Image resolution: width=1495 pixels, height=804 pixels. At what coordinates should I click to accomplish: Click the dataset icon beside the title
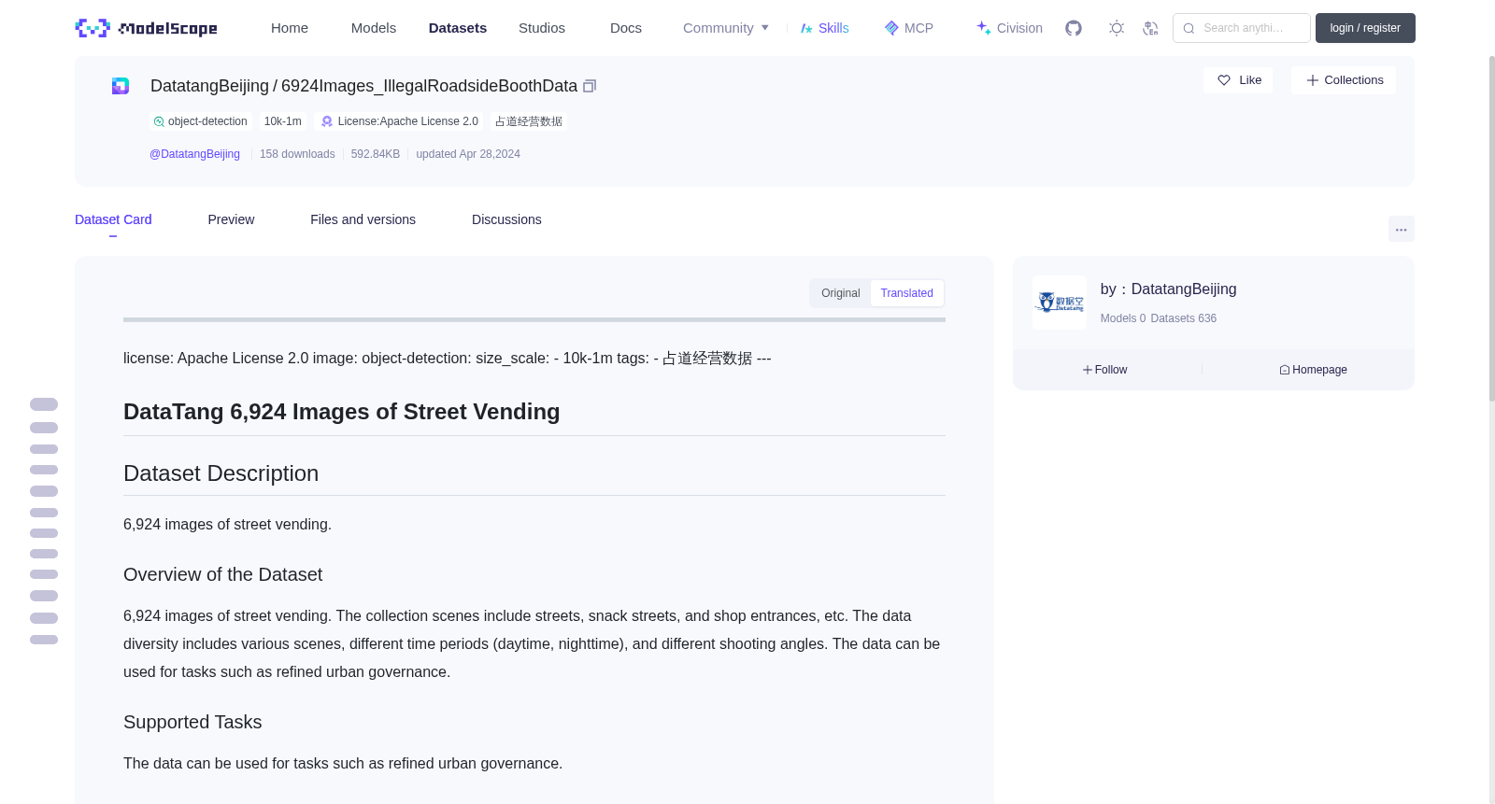[121, 86]
